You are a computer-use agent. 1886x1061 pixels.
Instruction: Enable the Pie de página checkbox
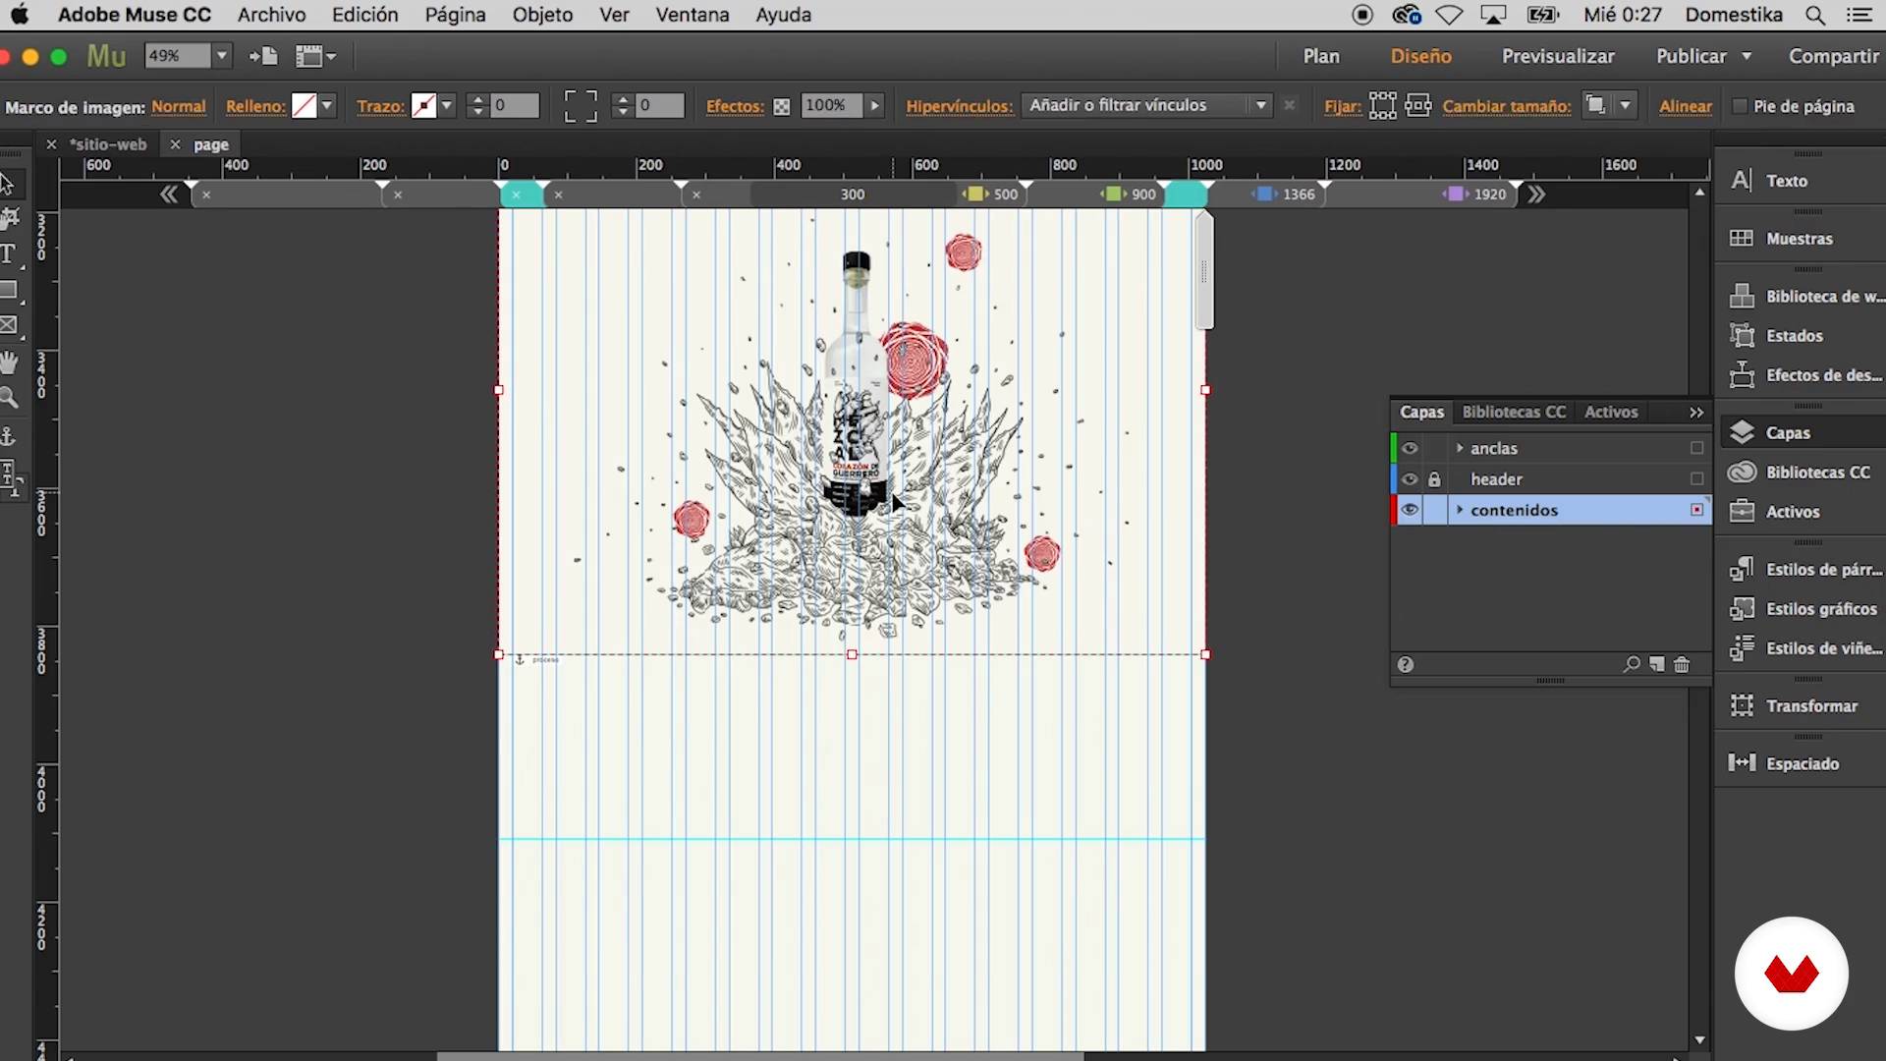point(1740,106)
